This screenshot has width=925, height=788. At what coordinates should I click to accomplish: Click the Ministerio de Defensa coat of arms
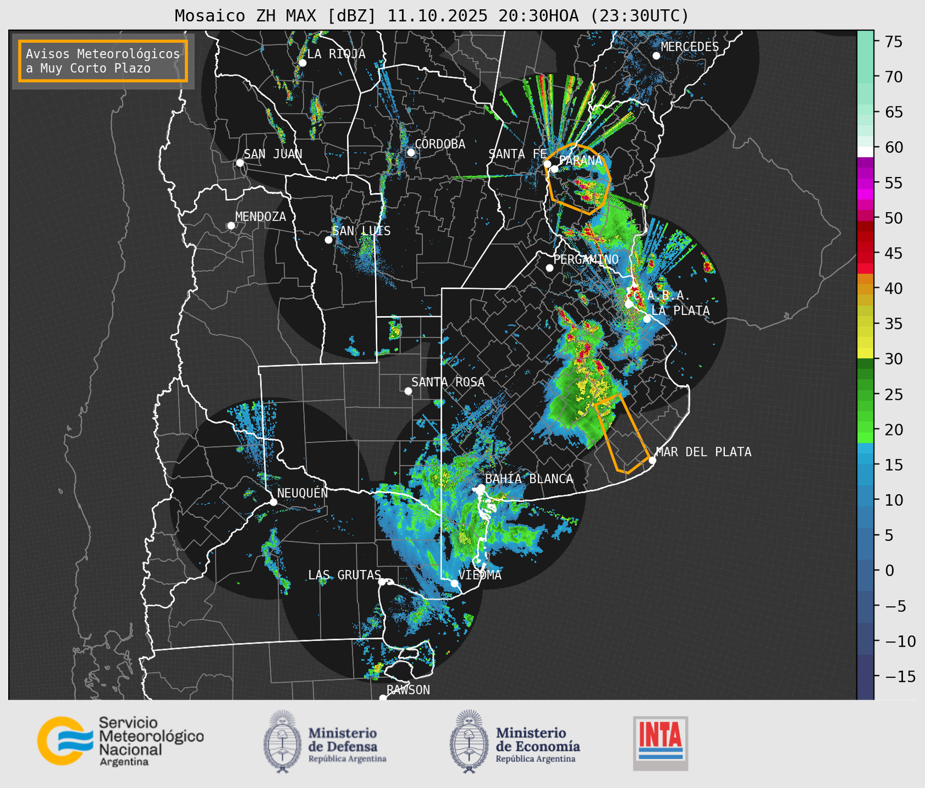(x=282, y=741)
